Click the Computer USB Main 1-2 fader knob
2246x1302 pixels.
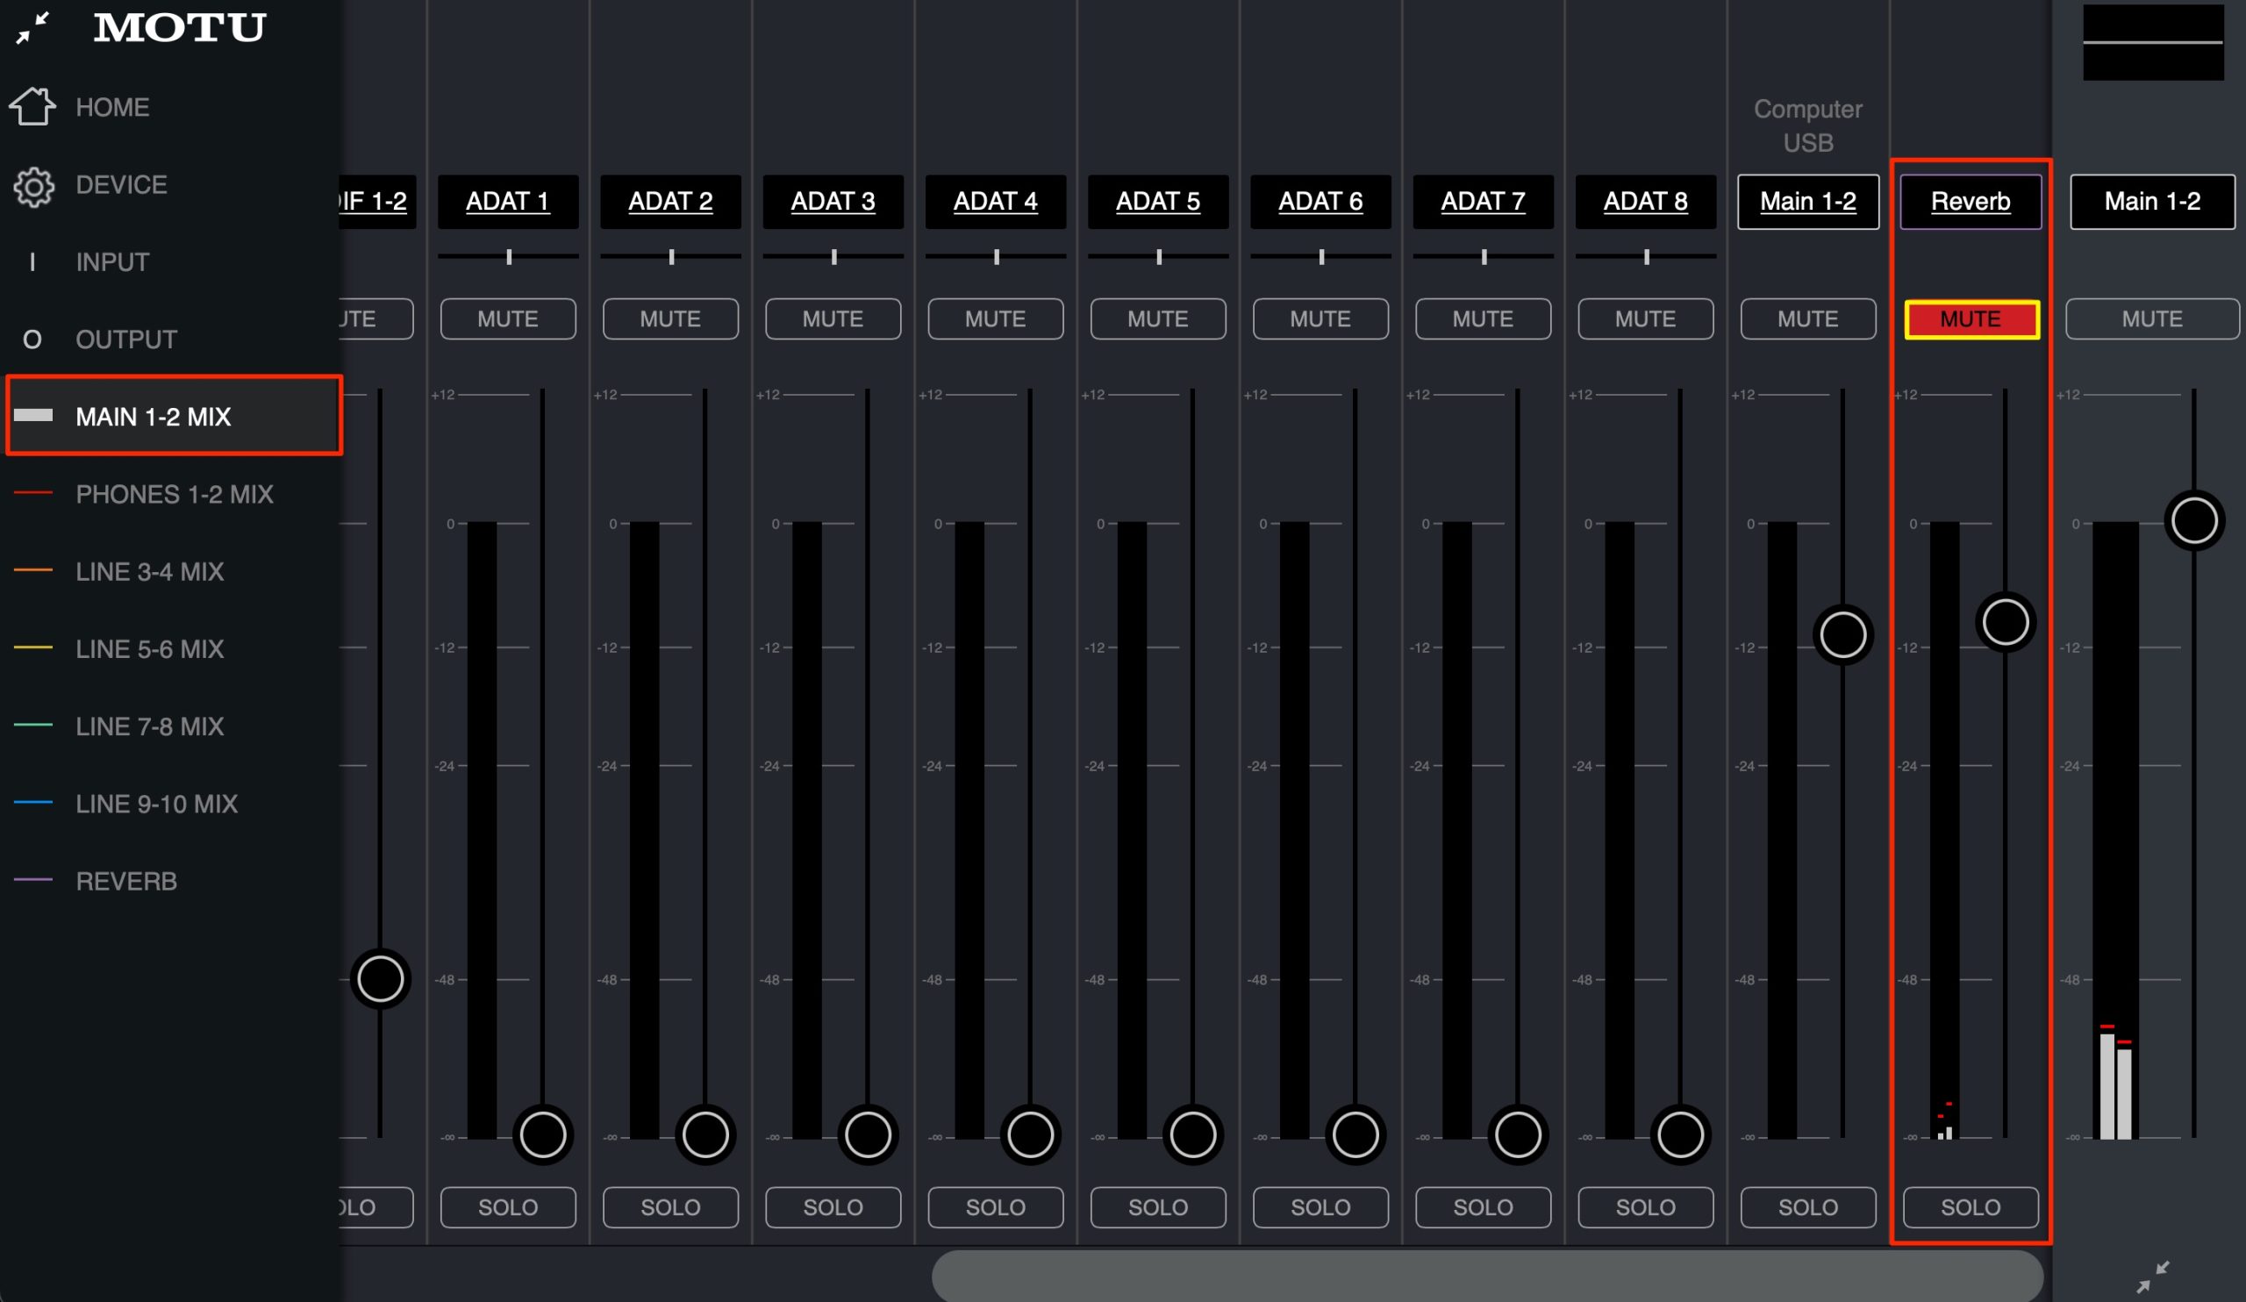click(x=1843, y=635)
